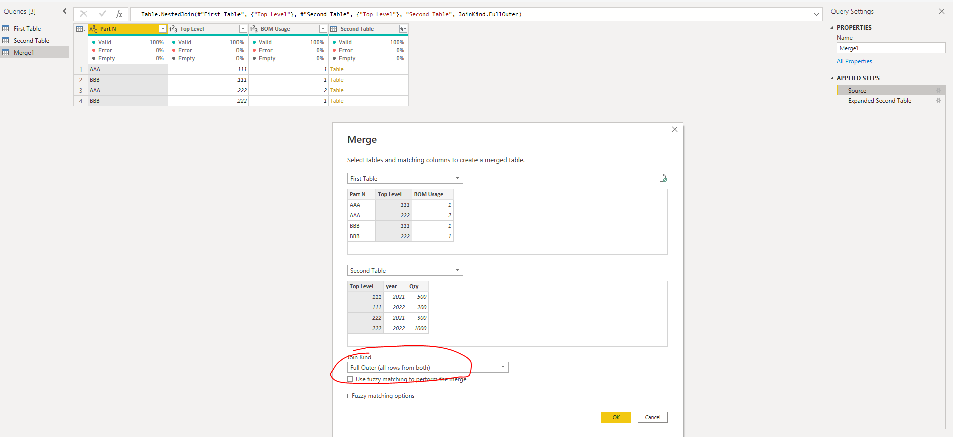Open the table menu icon in grid corner
This screenshot has width=953, height=437.
coord(80,29)
